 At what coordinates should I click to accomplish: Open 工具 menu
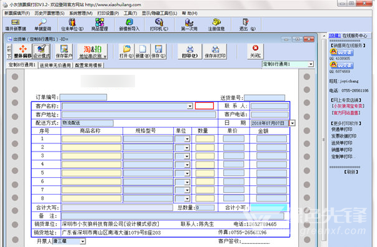130,13
